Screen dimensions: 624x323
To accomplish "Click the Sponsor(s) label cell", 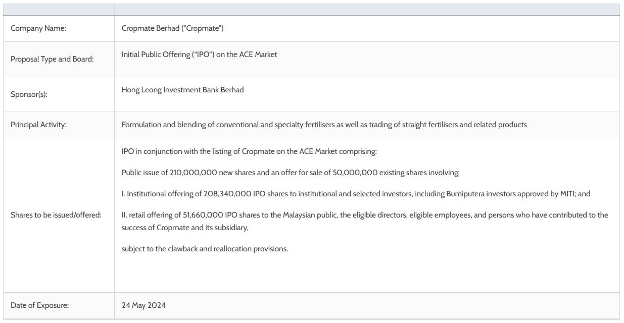I will tap(59, 94).
